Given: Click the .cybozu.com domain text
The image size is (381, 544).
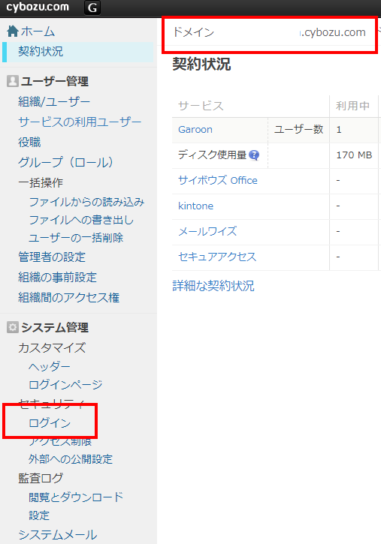Looking at the screenshot, I should (x=333, y=32).
